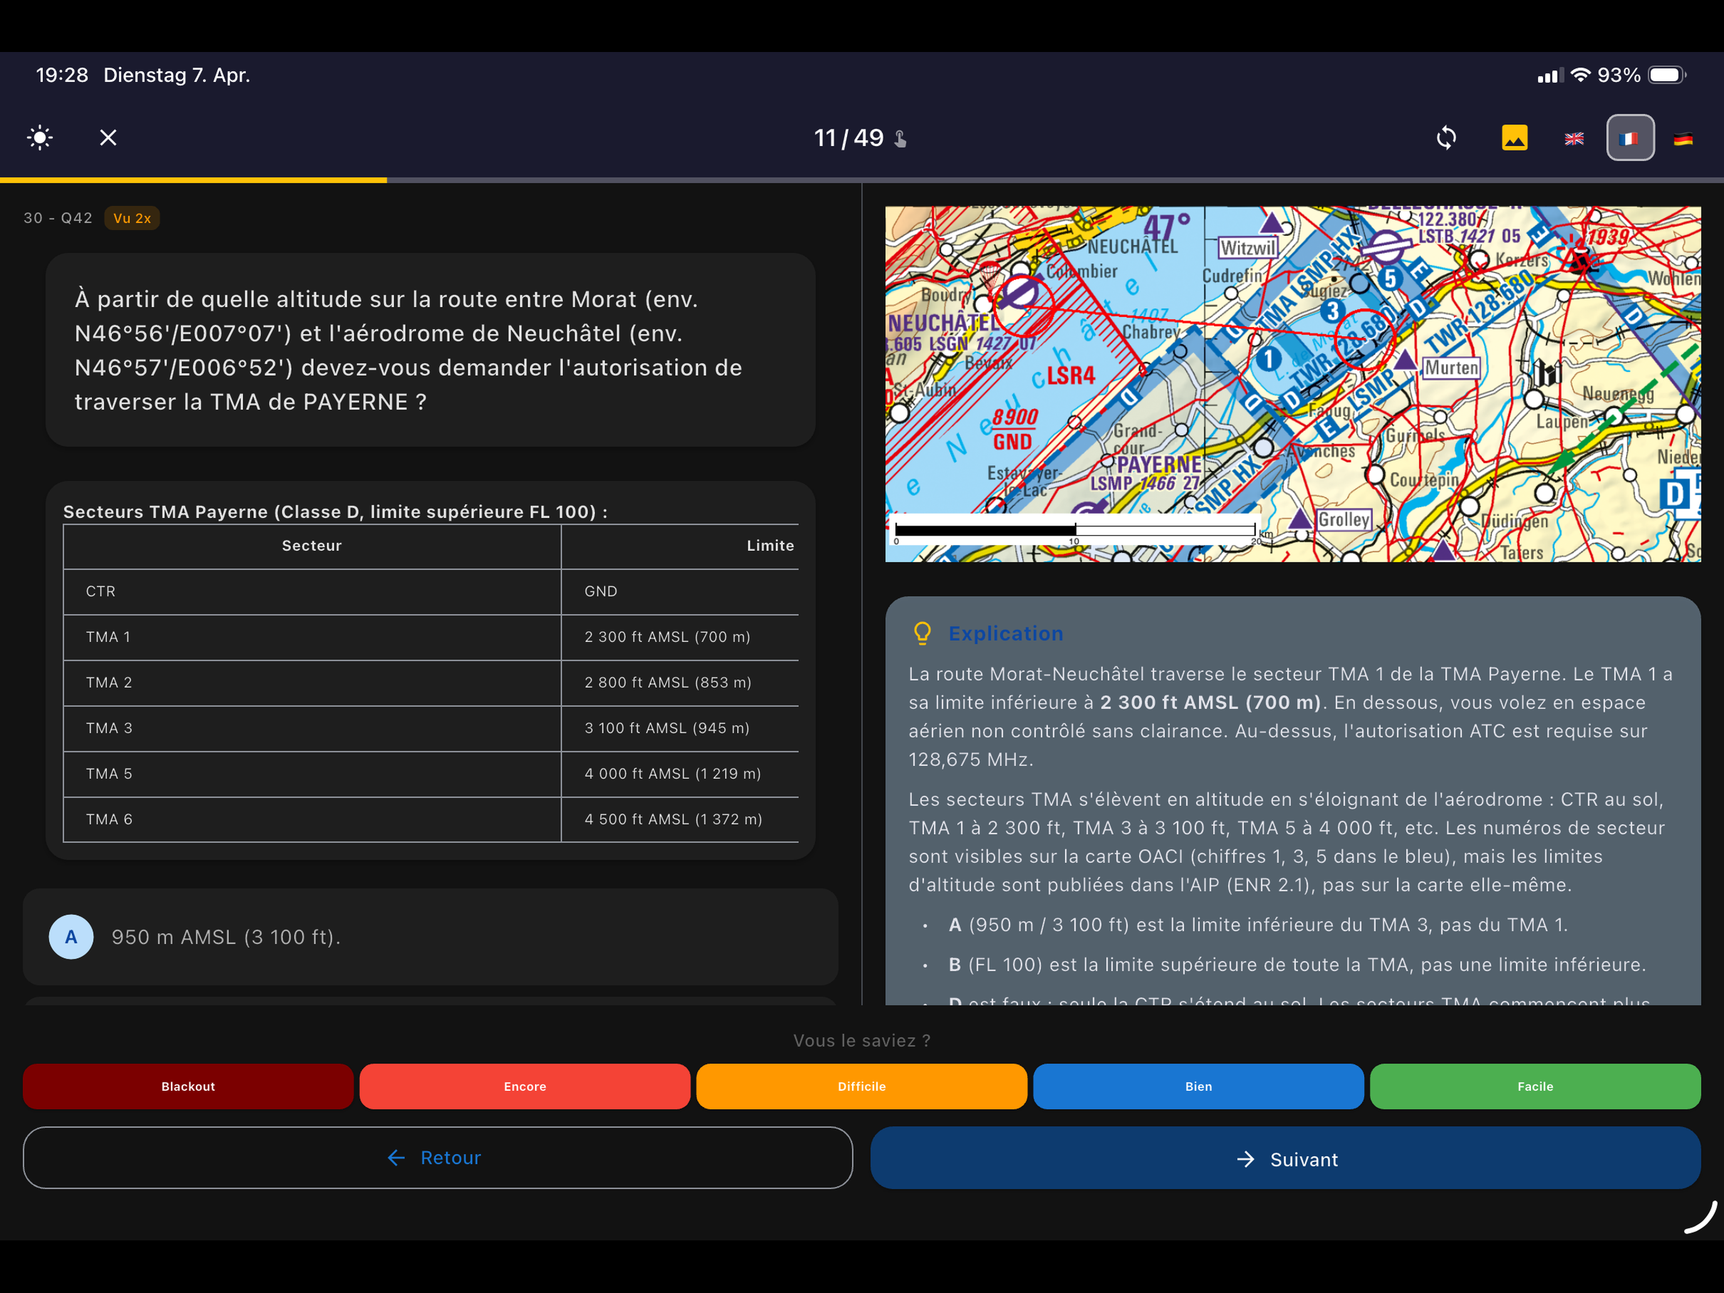Click the cellular signal bars icon

click(1550, 76)
